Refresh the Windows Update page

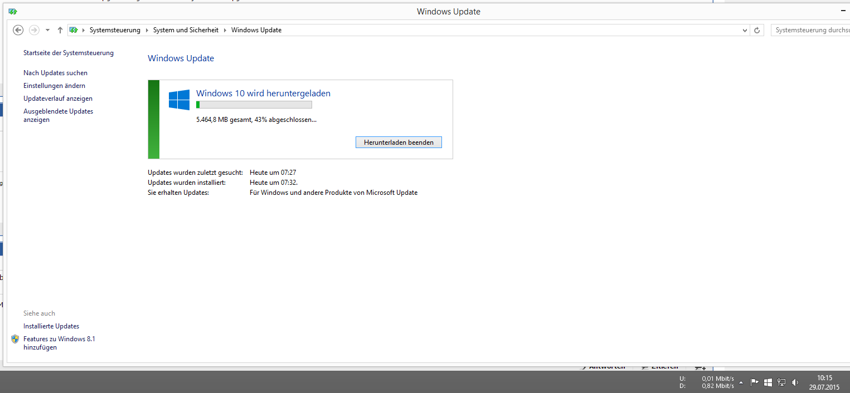tap(757, 30)
